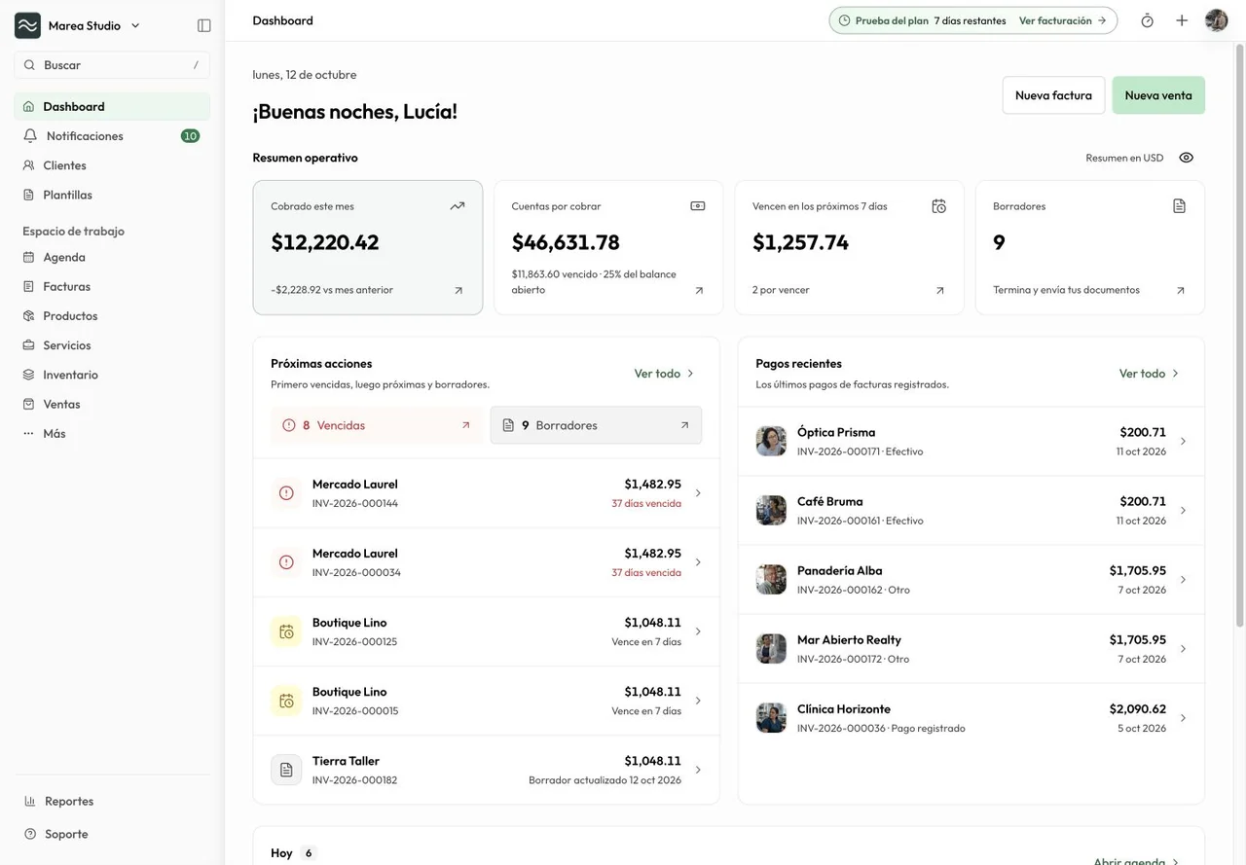Click the trend arrow icon on Cobrado este mes
The height and width of the screenshot is (865, 1246).
point(458,206)
